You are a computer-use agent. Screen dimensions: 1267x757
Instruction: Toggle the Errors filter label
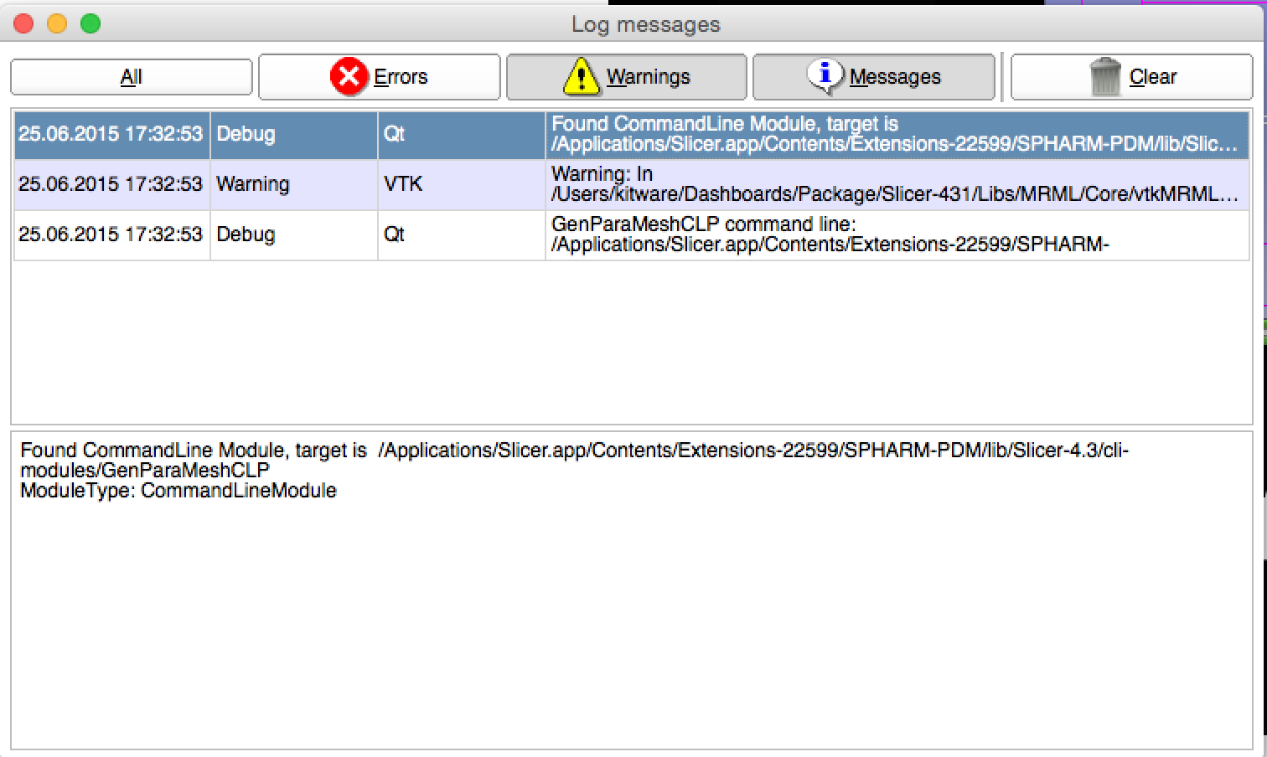coord(401,77)
